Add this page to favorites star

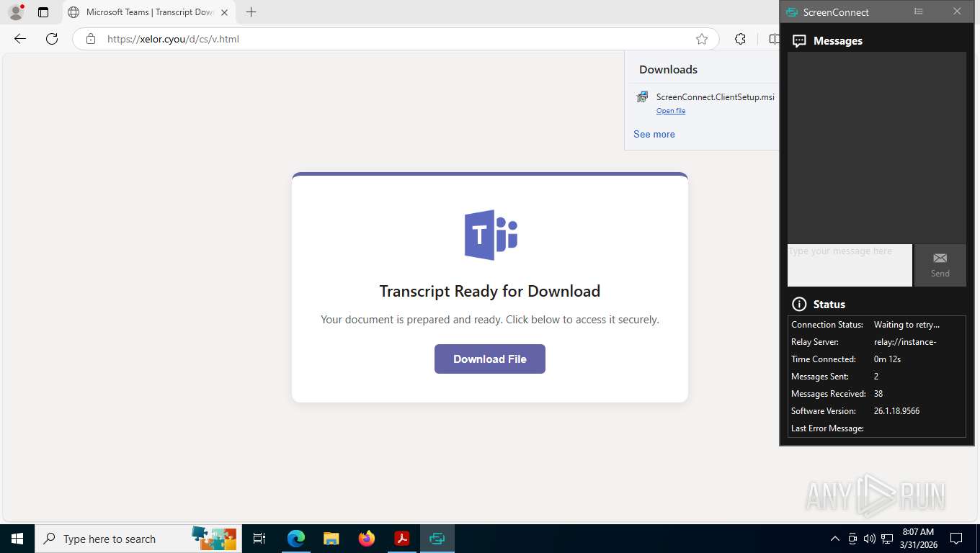click(x=701, y=39)
